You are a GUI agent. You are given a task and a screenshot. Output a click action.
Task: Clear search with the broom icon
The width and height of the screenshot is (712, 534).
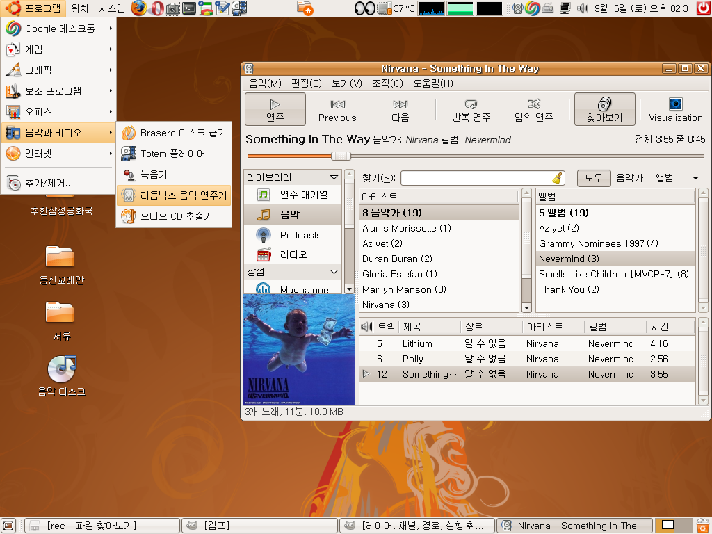click(x=558, y=178)
